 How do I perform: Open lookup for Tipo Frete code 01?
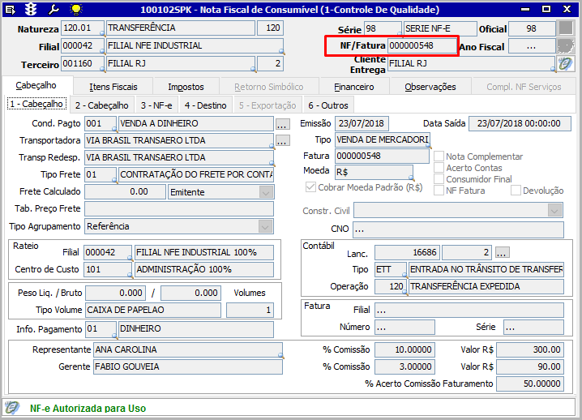click(114, 182)
